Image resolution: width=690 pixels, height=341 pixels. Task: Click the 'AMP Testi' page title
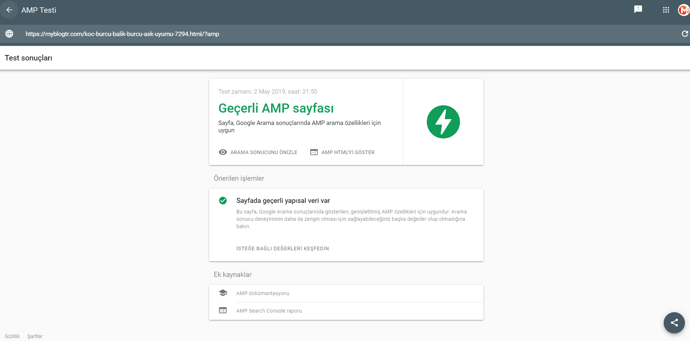[39, 10]
